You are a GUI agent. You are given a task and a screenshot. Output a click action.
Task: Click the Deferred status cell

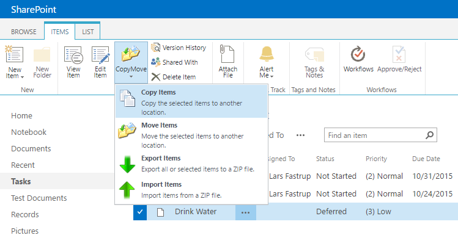[x=331, y=212]
